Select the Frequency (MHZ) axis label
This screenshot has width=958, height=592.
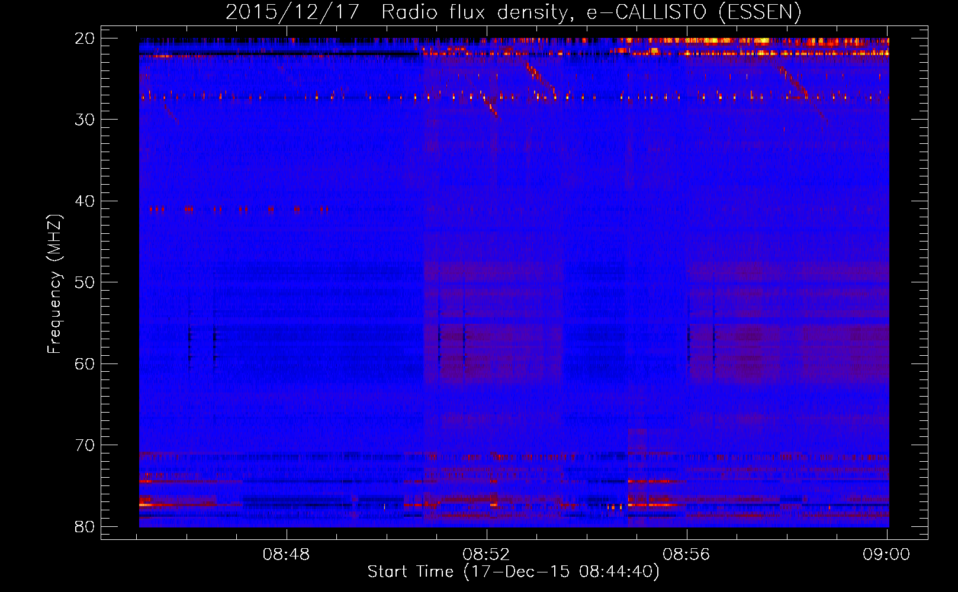tap(54, 284)
